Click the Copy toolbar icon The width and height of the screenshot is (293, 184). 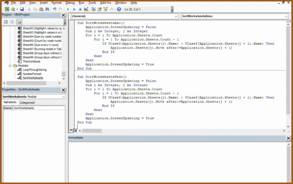(x=35, y=9)
